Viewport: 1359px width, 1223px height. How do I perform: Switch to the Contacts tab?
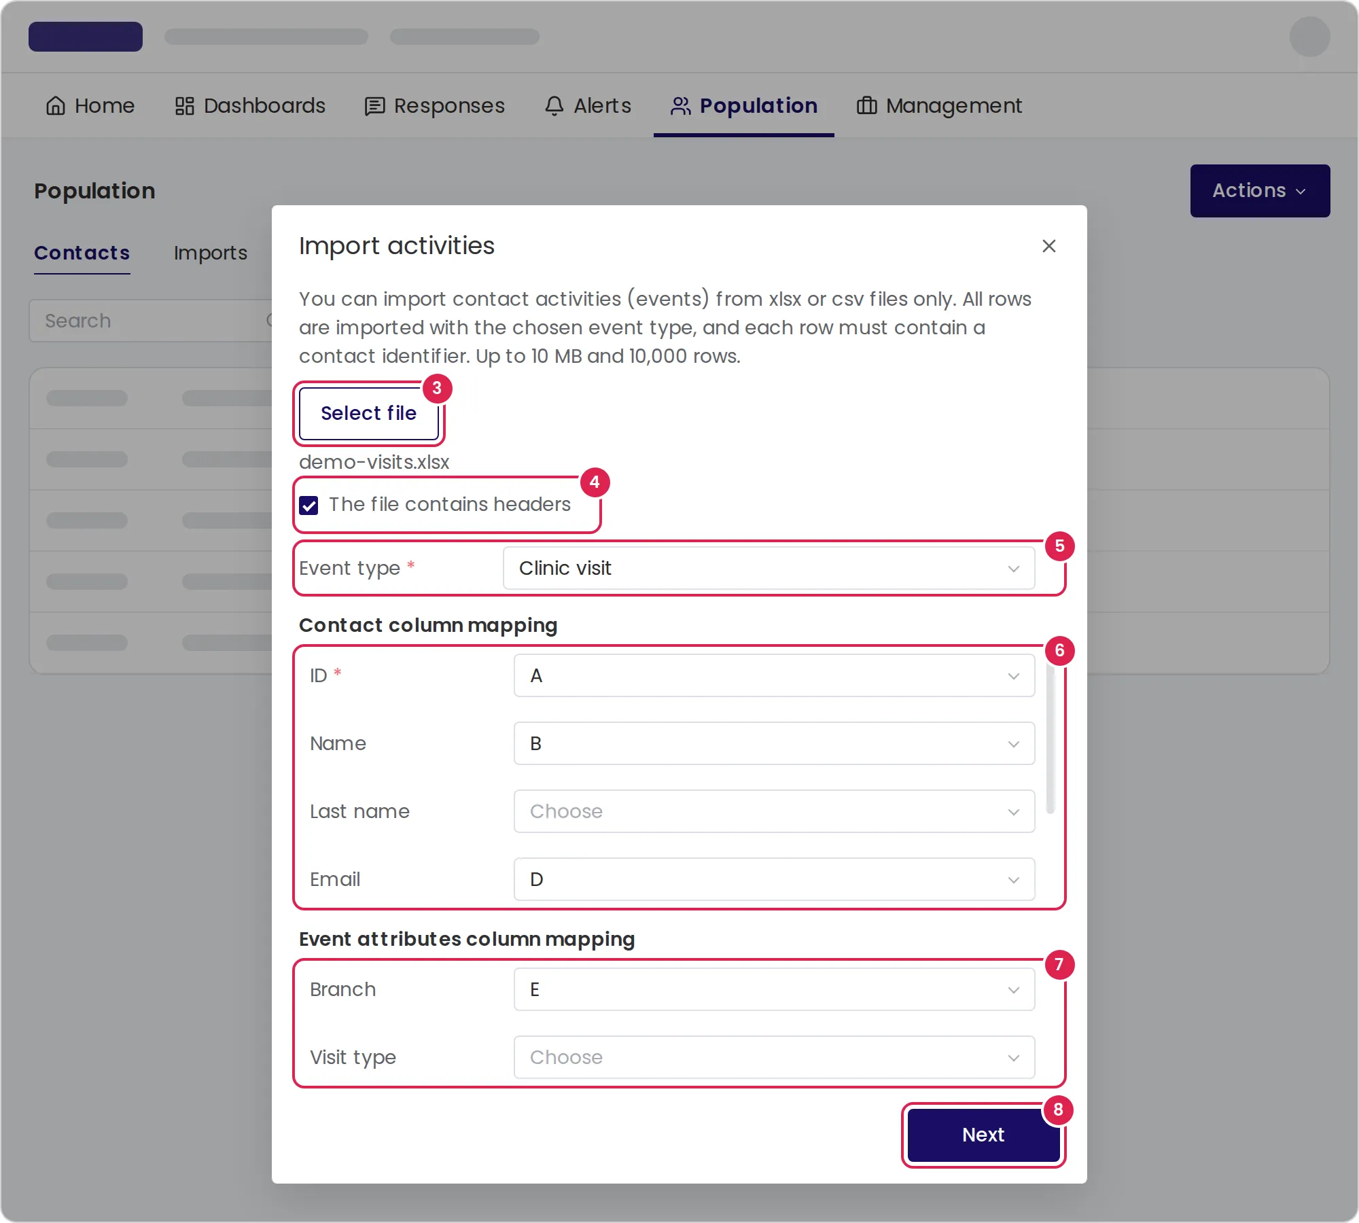point(82,253)
